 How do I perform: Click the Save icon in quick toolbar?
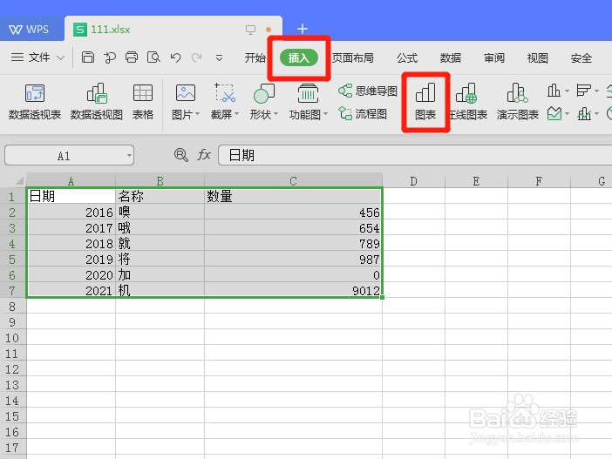pos(88,57)
